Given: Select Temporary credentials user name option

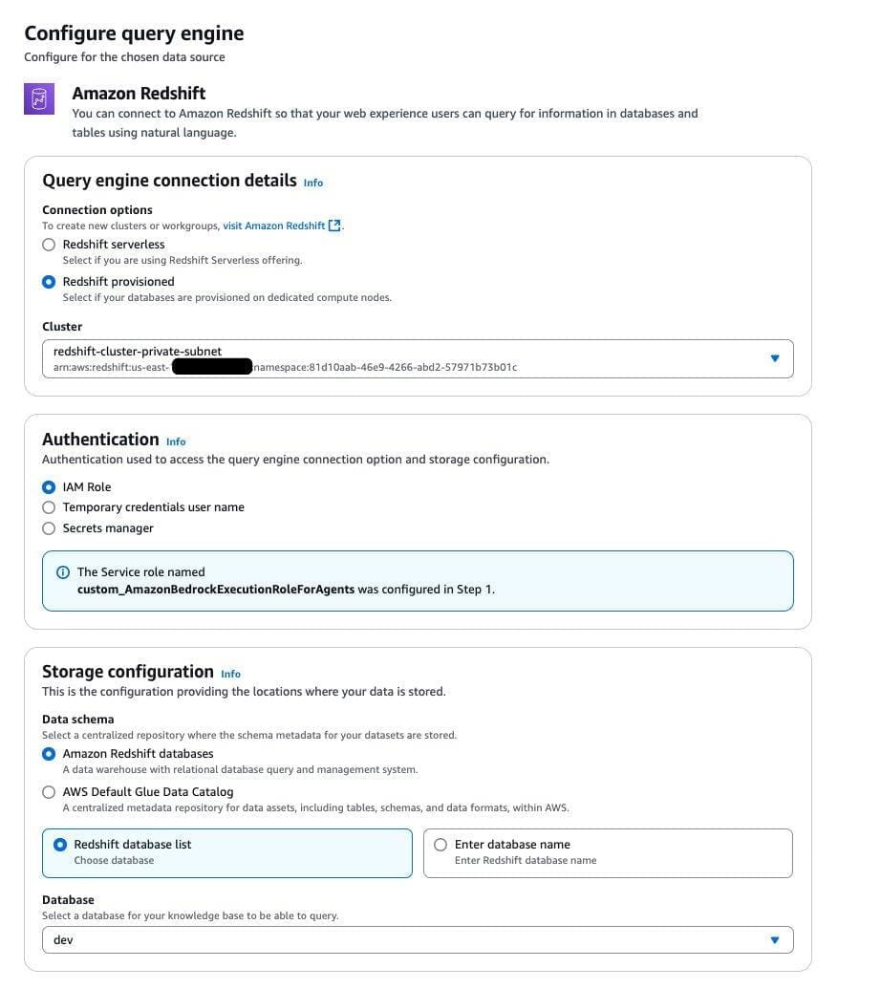Looking at the screenshot, I should pos(49,507).
